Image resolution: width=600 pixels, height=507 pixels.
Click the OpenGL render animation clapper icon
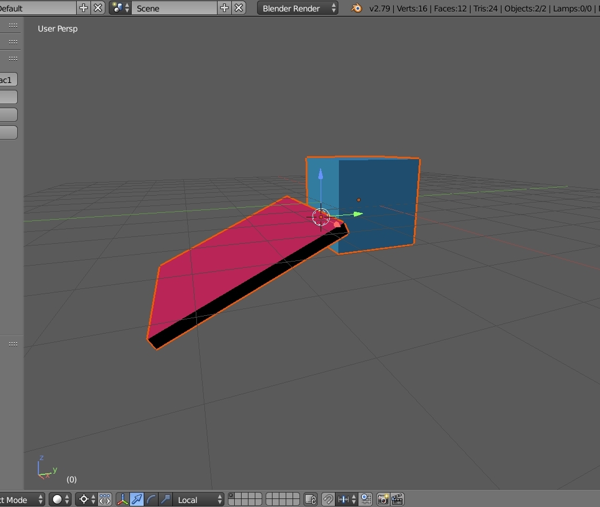click(397, 500)
